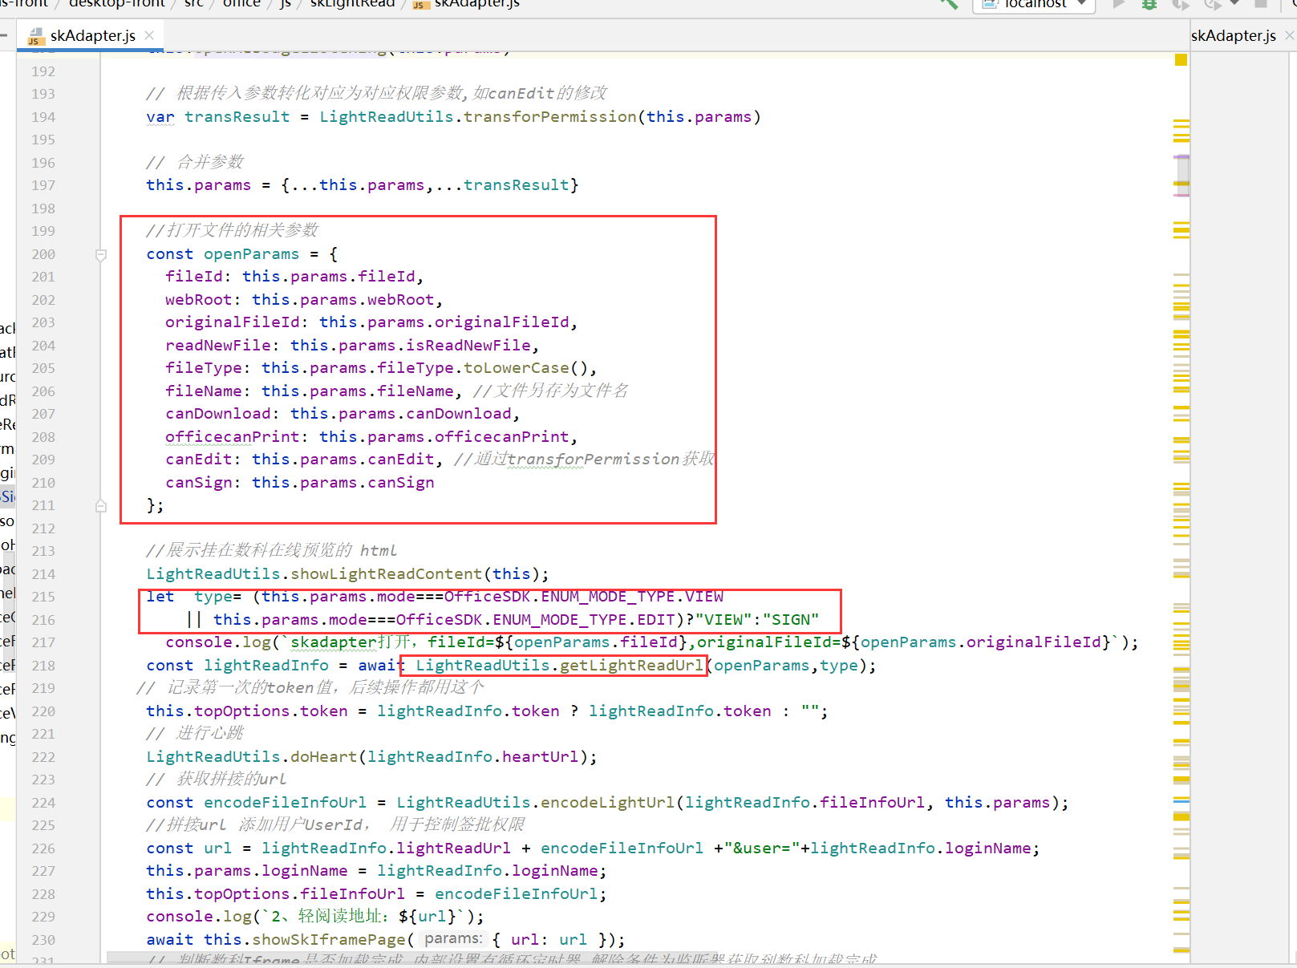
Task: Click the src breadcrumb in navigation bar
Action: (x=194, y=4)
